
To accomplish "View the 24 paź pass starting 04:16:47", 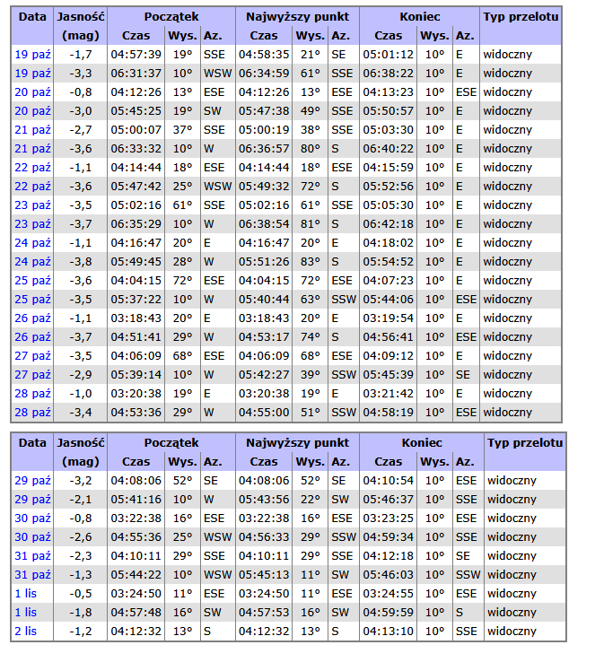I will point(32,242).
